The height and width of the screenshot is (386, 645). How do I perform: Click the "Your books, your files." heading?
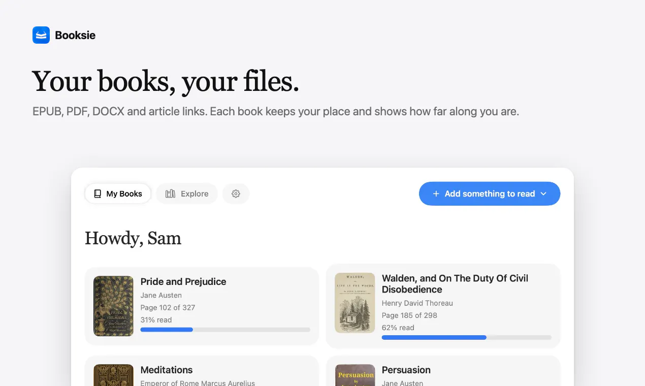point(166,81)
